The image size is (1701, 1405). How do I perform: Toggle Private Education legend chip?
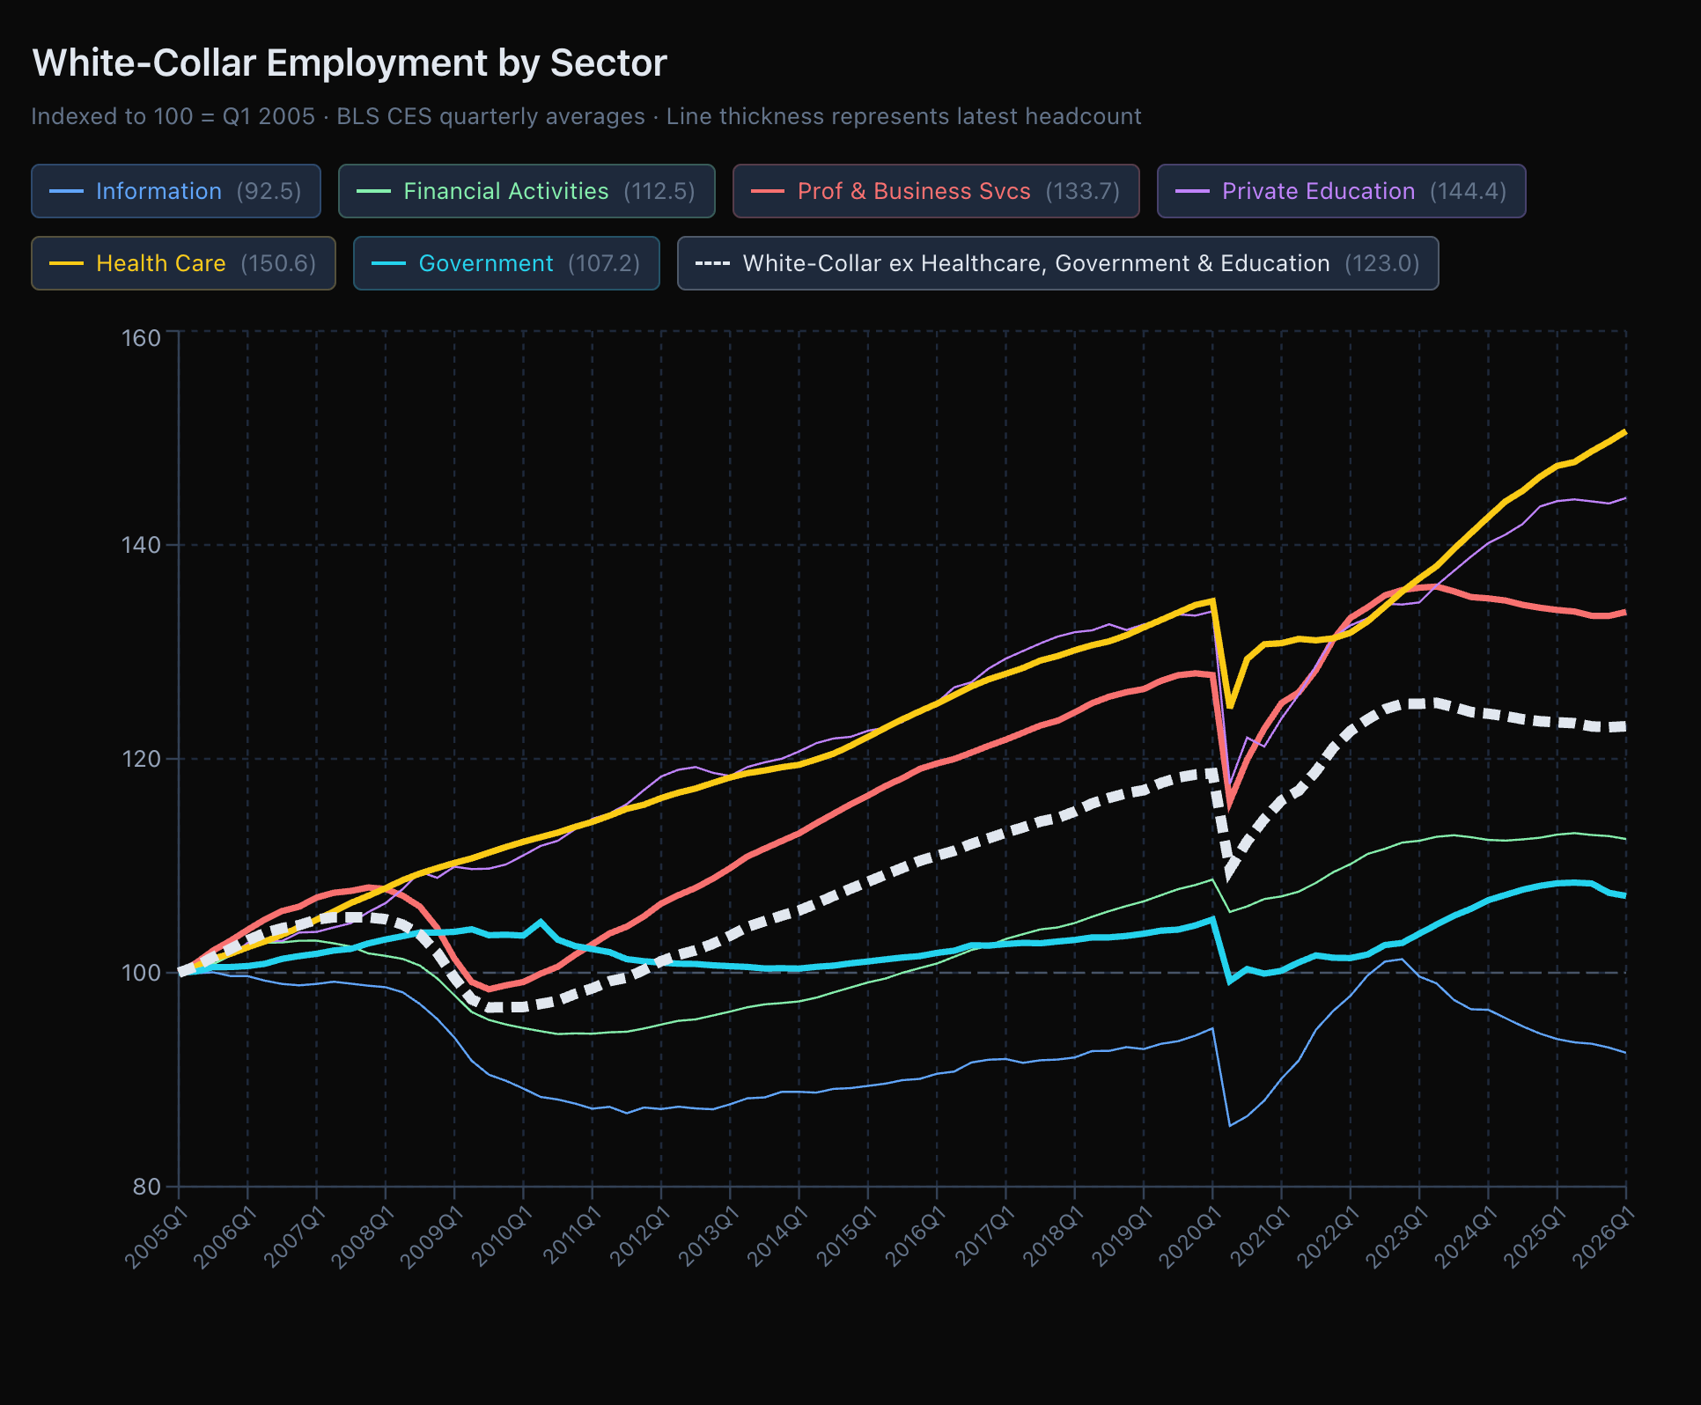[1341, 191]
